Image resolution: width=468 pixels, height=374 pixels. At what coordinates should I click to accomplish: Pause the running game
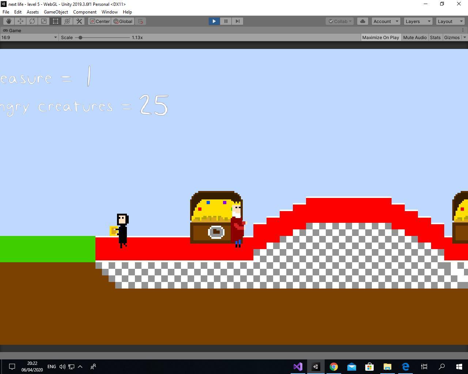tap(226, 21)
